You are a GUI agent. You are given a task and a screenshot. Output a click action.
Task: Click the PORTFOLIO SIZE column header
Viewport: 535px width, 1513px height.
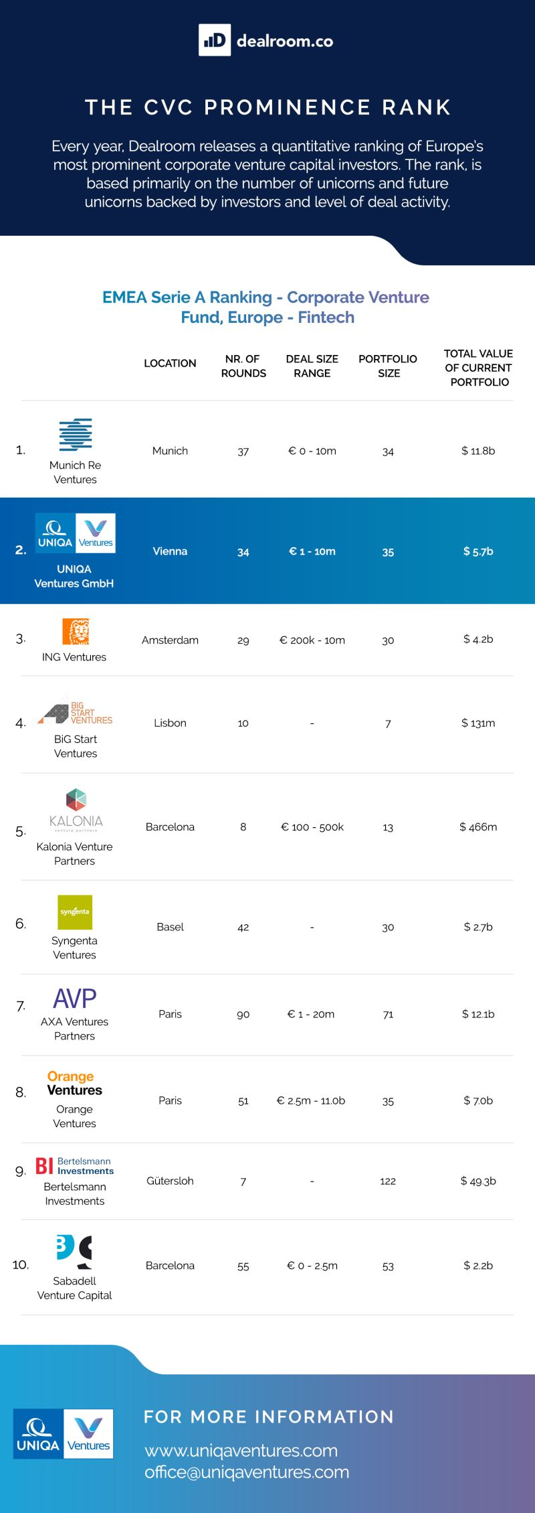(x=388, y=366)
